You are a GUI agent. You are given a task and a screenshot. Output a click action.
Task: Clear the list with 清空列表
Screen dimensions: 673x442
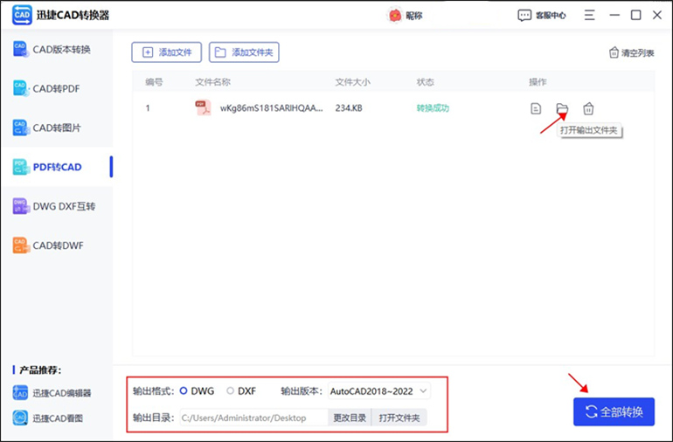click(631, 52)
